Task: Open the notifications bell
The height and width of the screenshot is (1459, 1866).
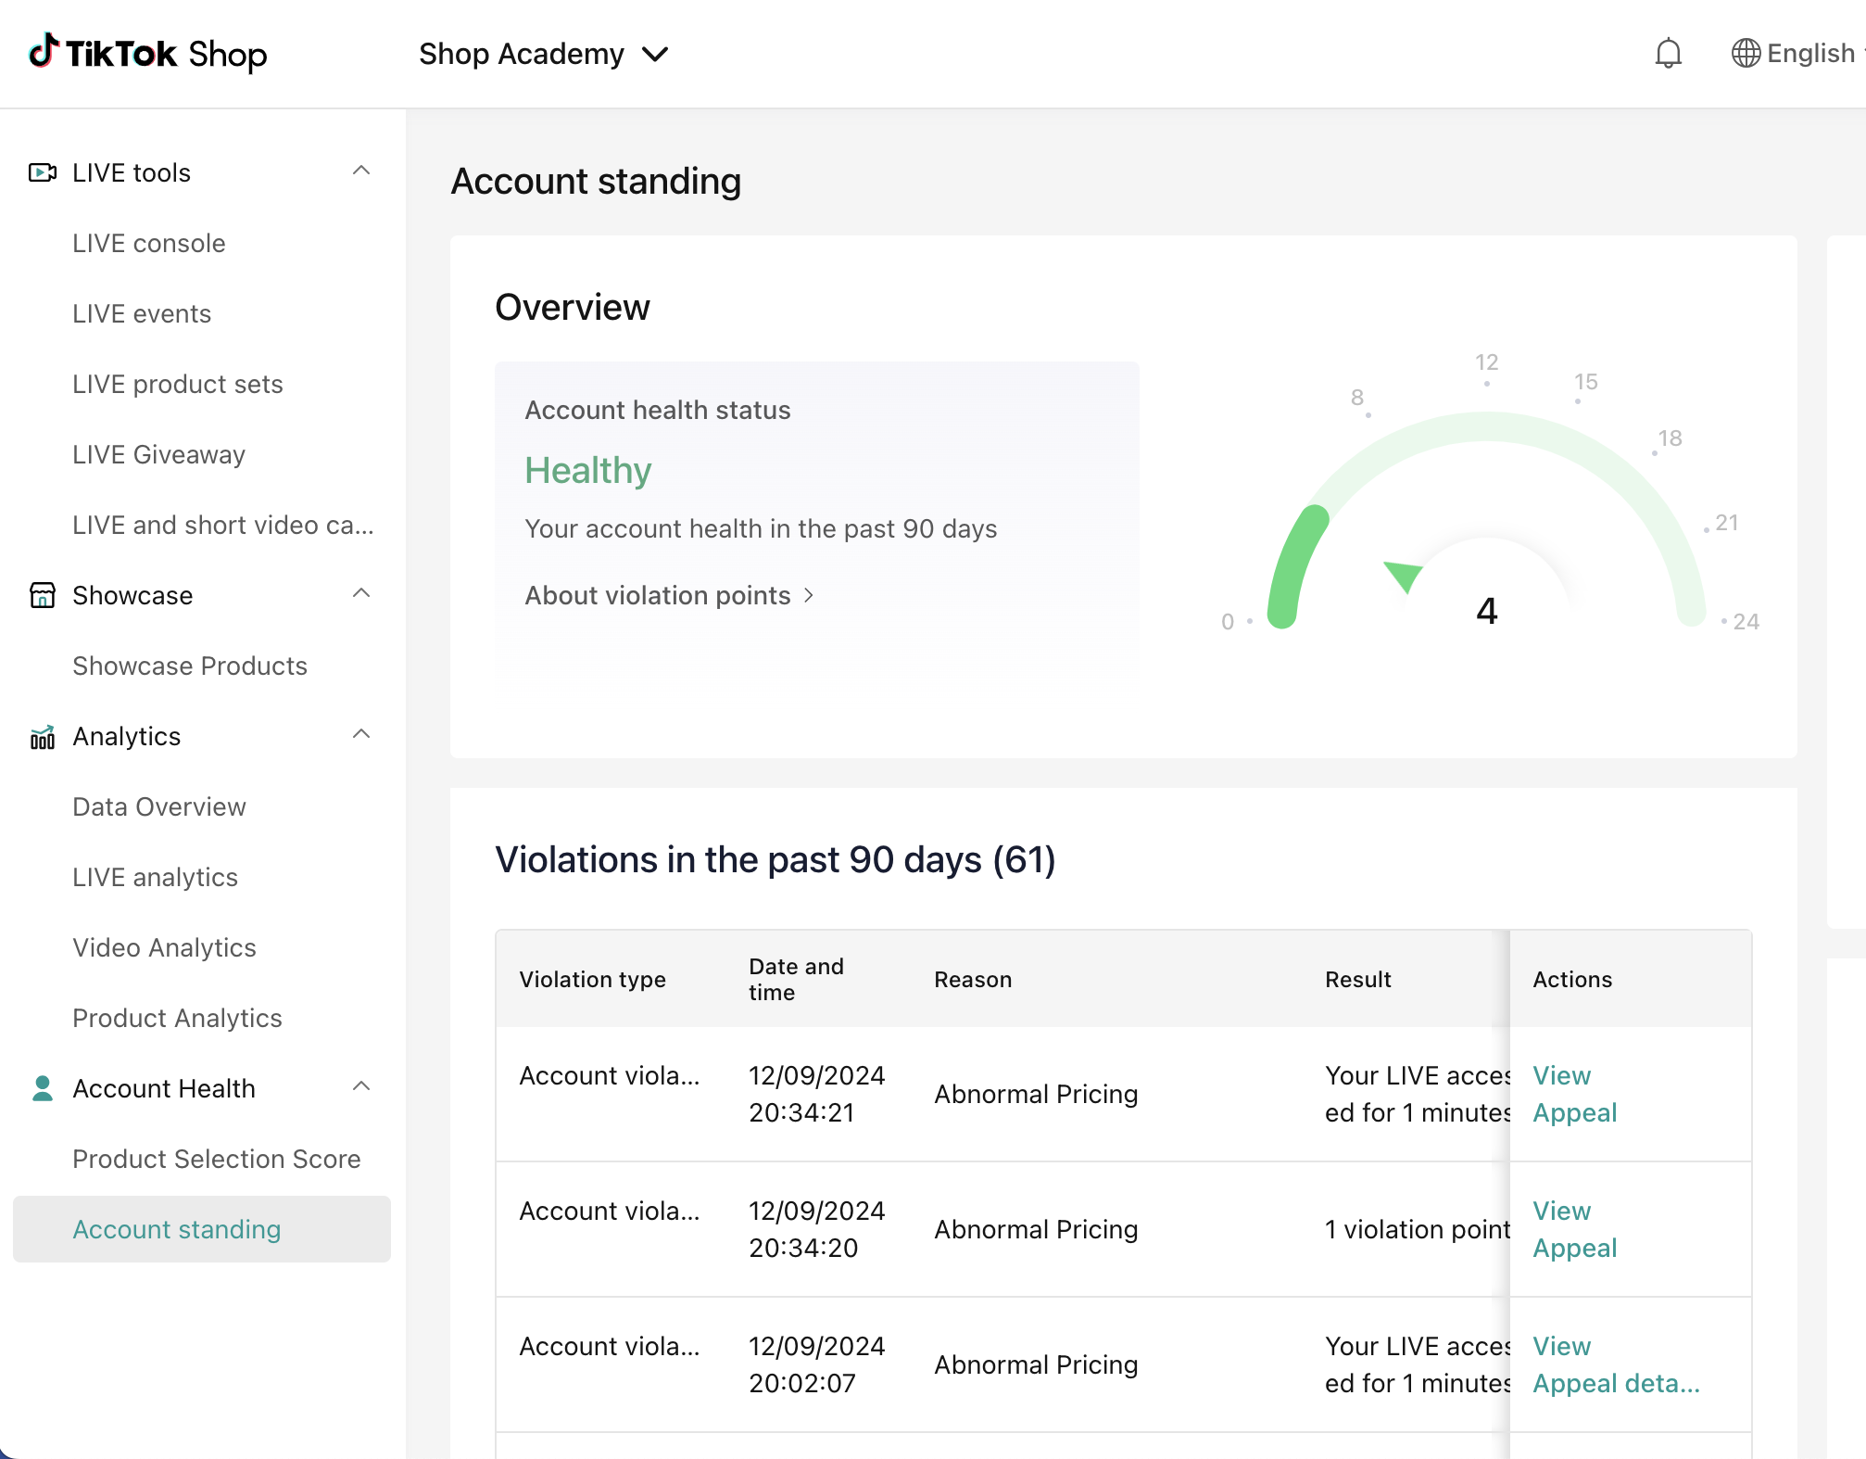Action: pos(1668,54)
